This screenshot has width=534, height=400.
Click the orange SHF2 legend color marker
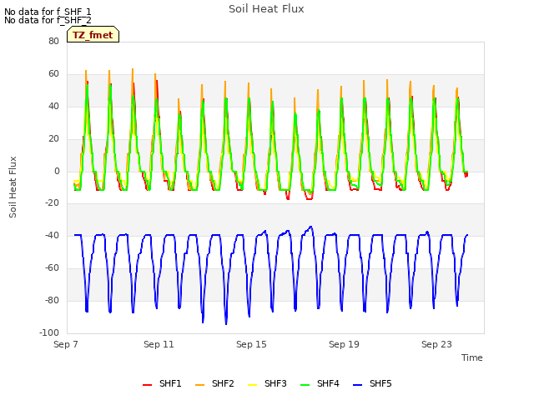click(200, 385)
